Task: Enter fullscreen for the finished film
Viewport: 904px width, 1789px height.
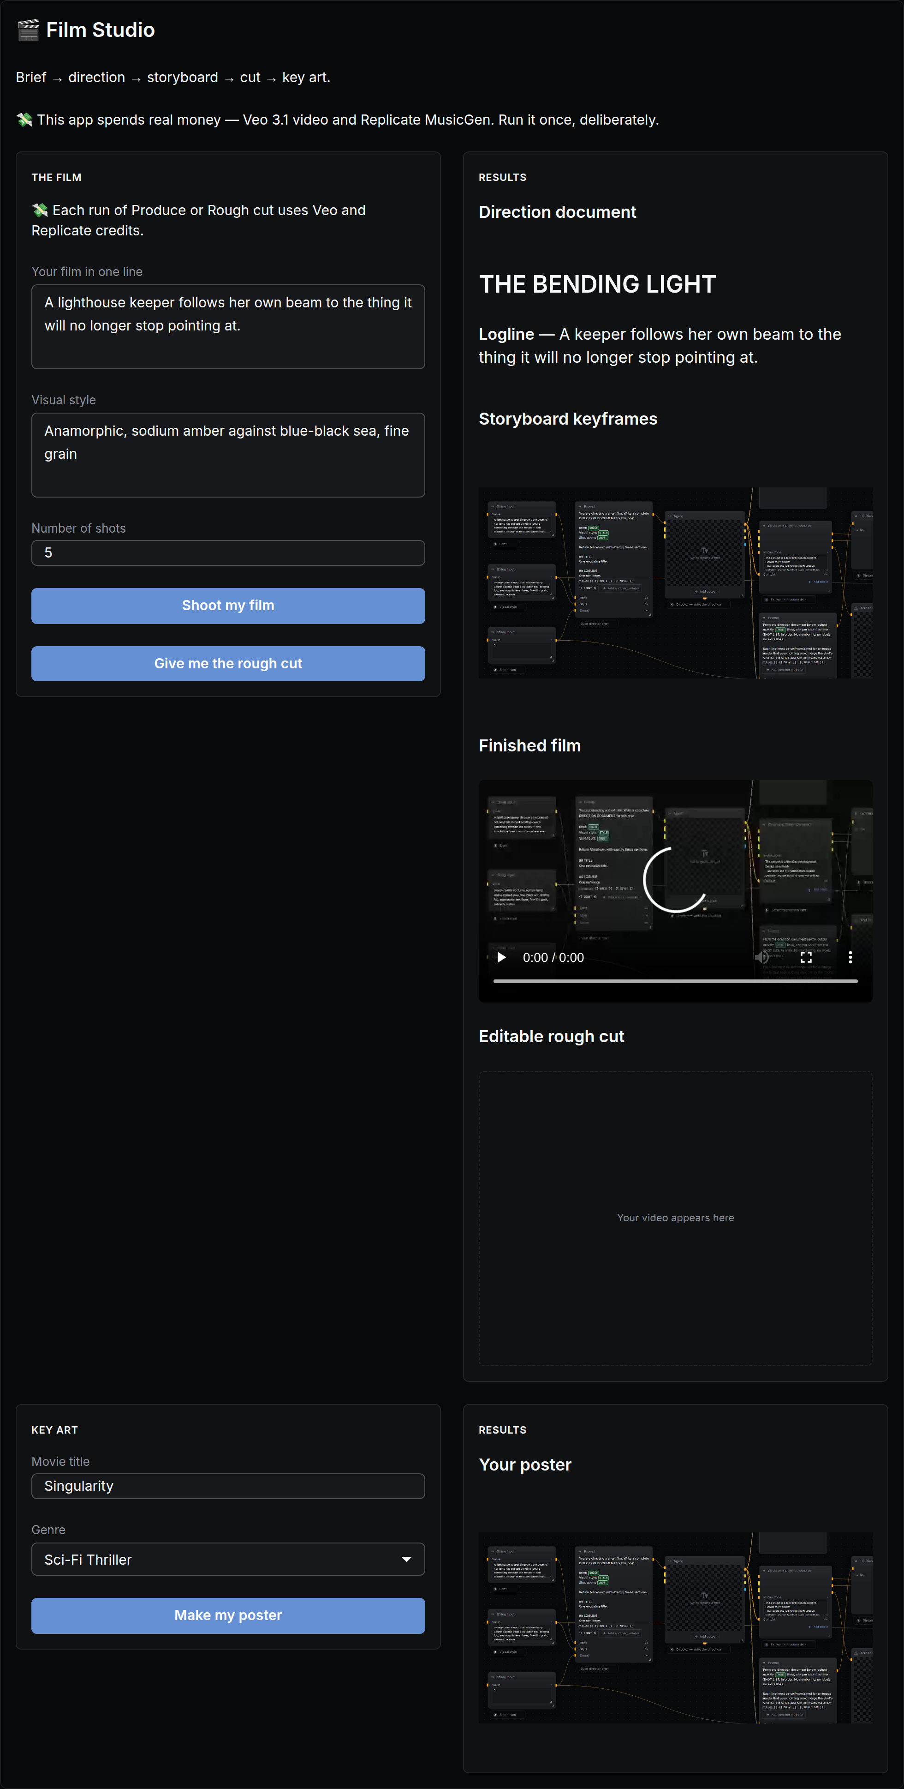Action: (806, 958)
